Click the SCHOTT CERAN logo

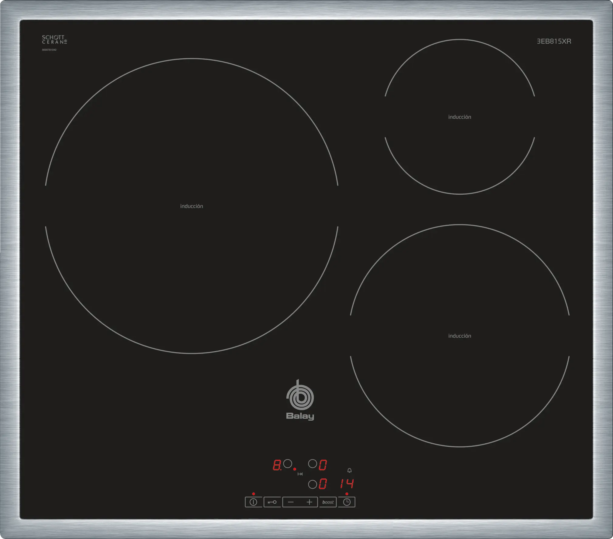[x=54, y=39]
